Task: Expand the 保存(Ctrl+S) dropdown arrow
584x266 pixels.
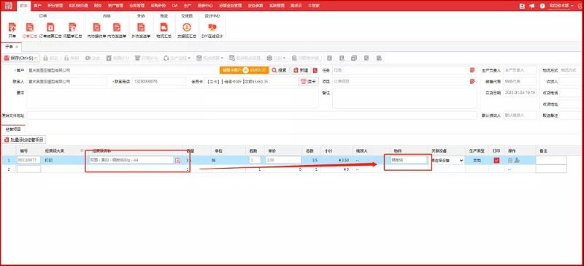Action: (36, 58)
